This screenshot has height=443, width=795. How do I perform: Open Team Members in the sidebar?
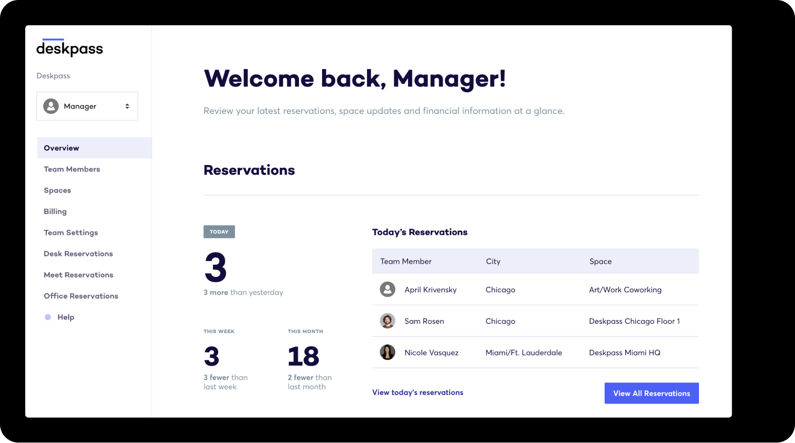(72, 169)
